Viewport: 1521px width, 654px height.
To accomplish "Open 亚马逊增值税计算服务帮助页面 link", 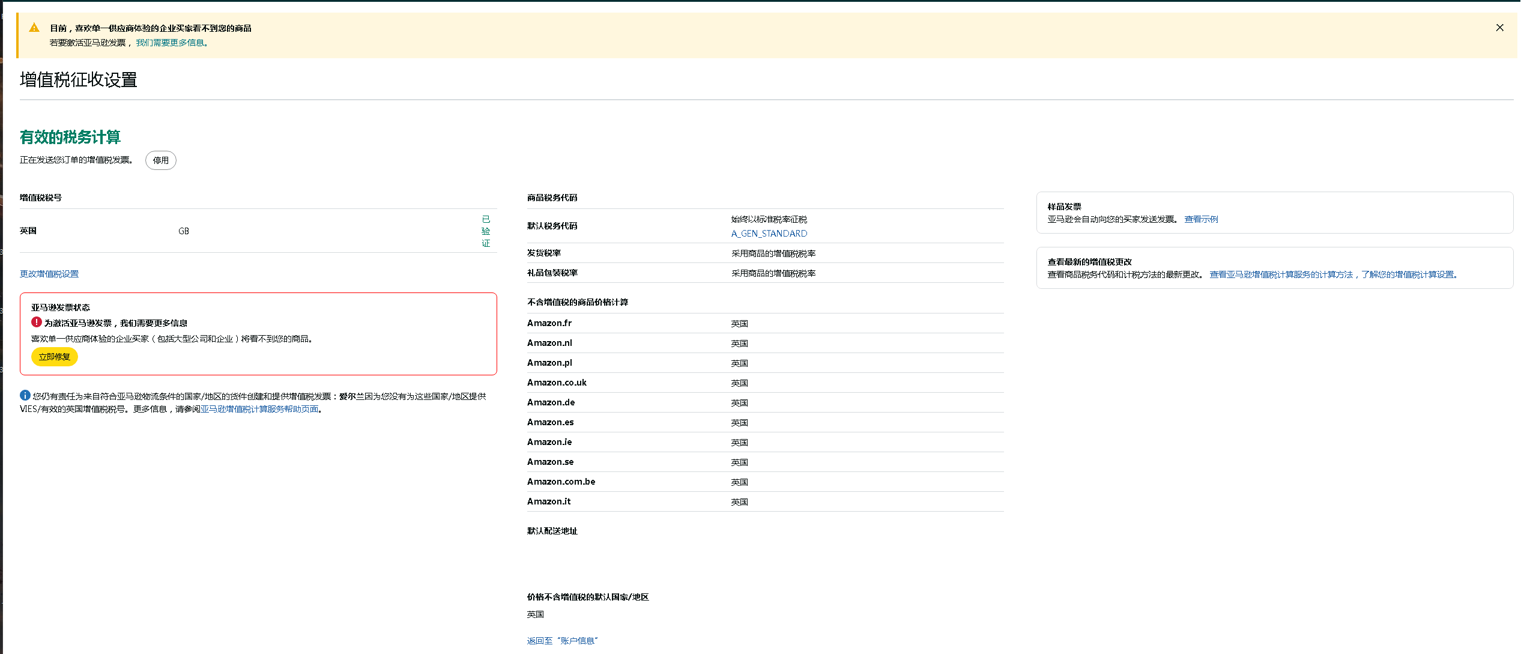I will click(x=259, y=409).
